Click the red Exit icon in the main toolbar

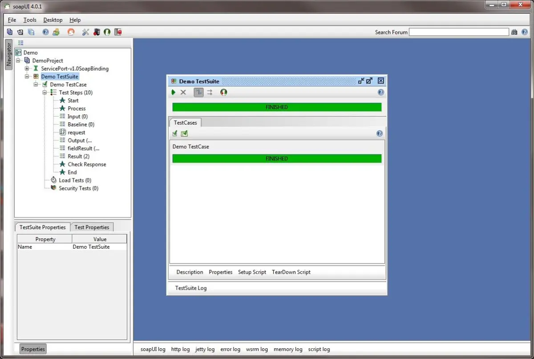(x=118, y=32)
